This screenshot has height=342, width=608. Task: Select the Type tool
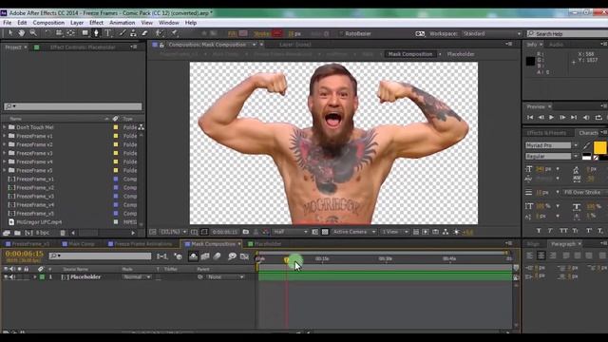click(x=107, y=33)
